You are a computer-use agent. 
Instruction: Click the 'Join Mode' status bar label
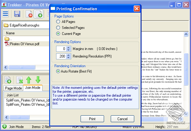pyautogui.click(x=16, y=127)
